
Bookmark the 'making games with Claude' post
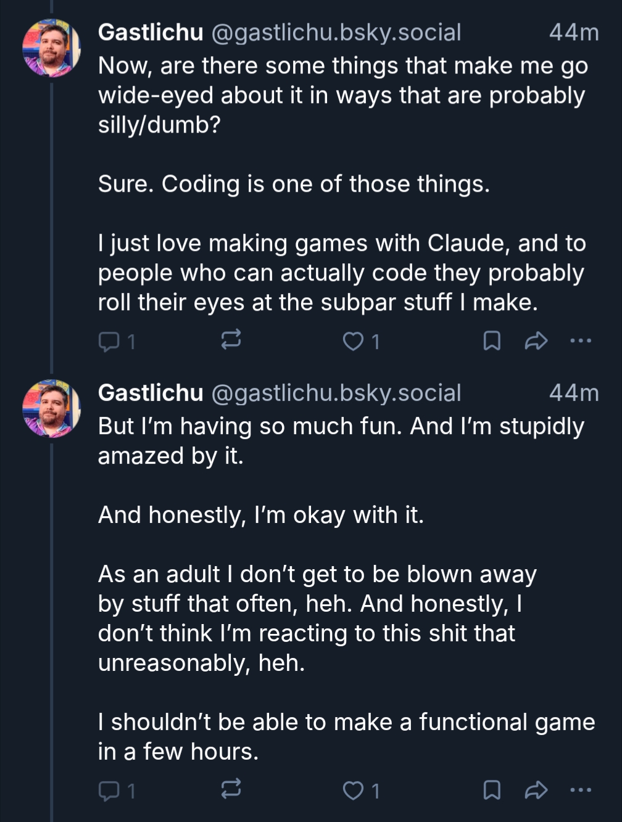point(491,340)
